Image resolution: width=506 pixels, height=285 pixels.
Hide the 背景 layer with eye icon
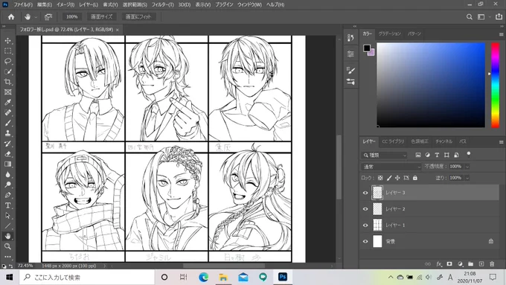click(x=365, y=241)
